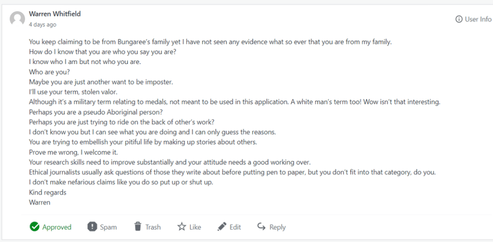Click the Edit pencil icon
493x242 pixels.
click(222, 227)
